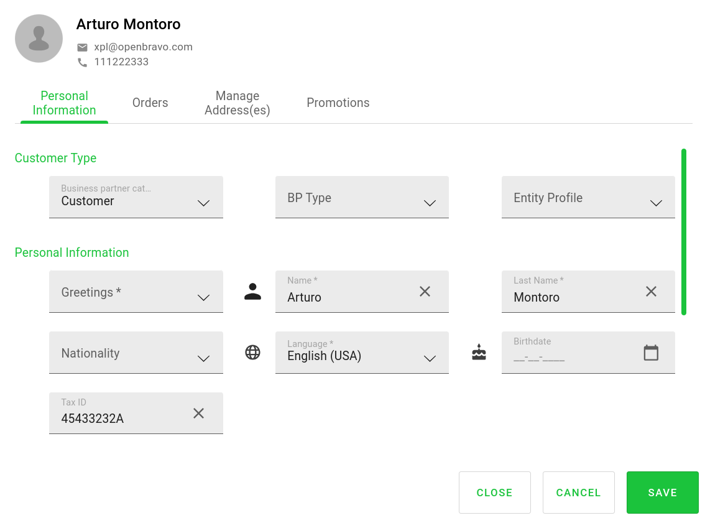Click the email envelope icon
705x523 pixels.
click(82, 47)
